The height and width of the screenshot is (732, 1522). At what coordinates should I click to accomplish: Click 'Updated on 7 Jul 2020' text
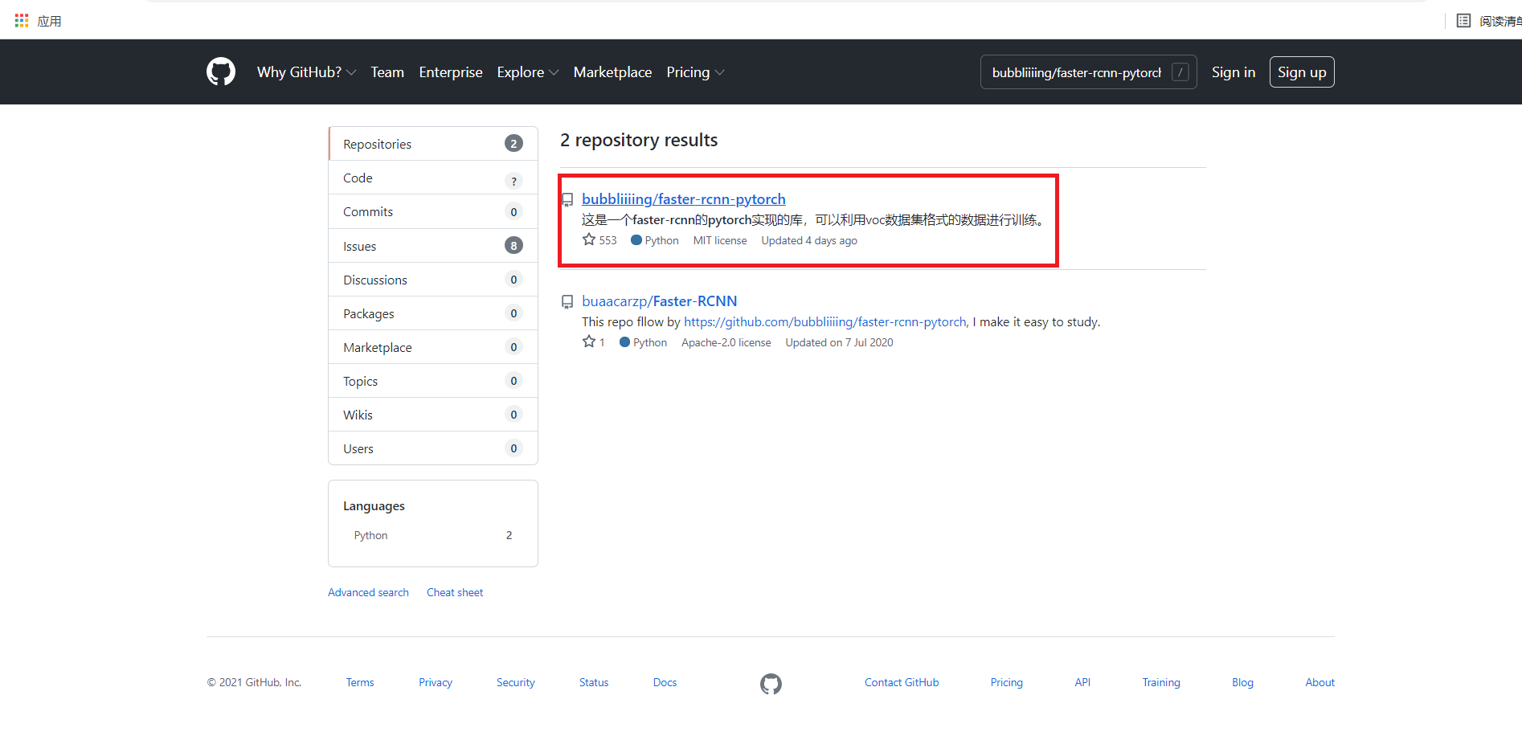839,342
